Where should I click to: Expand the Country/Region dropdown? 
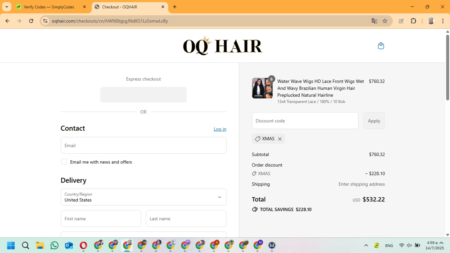pyautogui.click(x=143, y=197)
